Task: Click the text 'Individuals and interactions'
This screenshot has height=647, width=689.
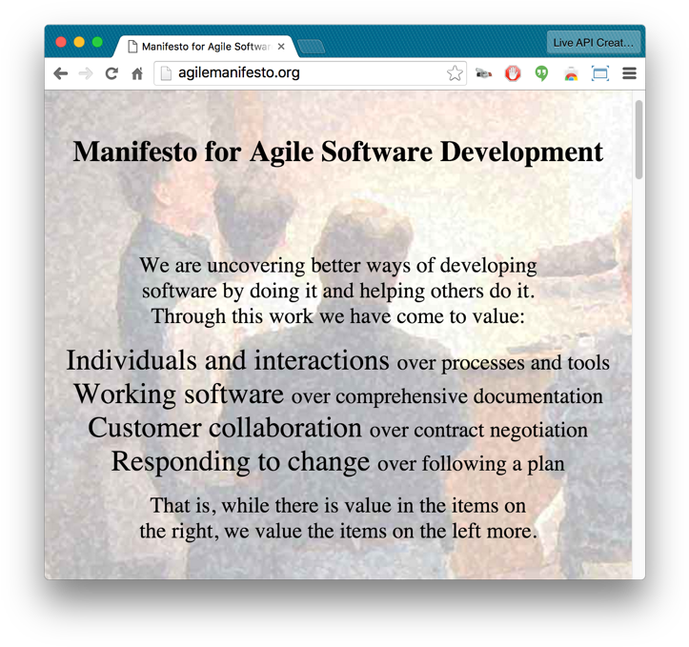Action: [x=228, y=361]
